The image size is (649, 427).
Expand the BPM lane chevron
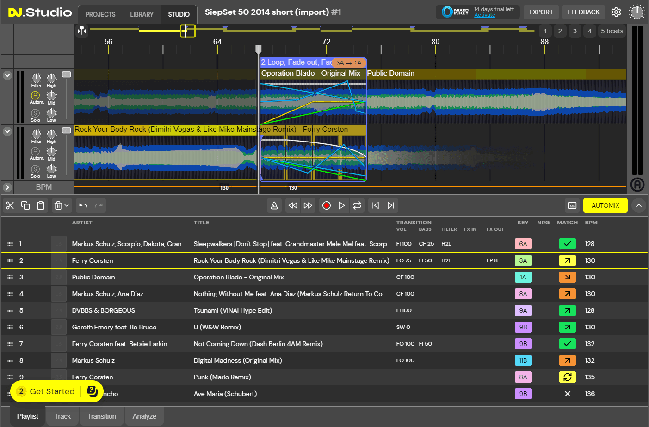(7, 187)
